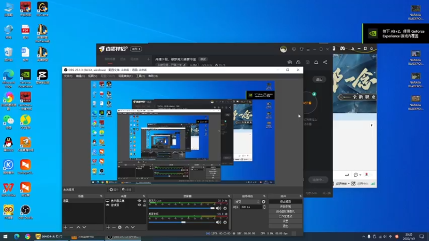Click 属性 properties button above panels
Image resolution: width=429 pixels, height=241 pixels.
pyautogui.click(x=114, y=190)
